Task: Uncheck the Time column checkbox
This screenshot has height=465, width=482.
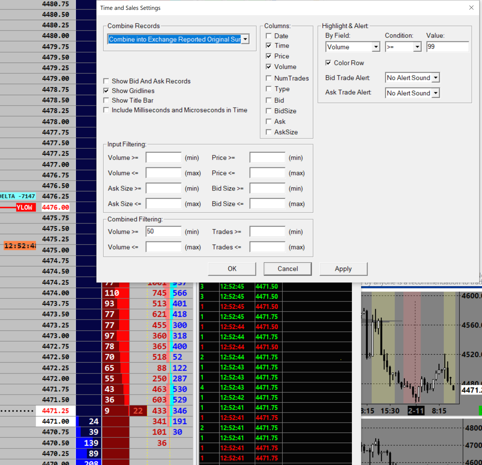Action: (x=269, y=46)
